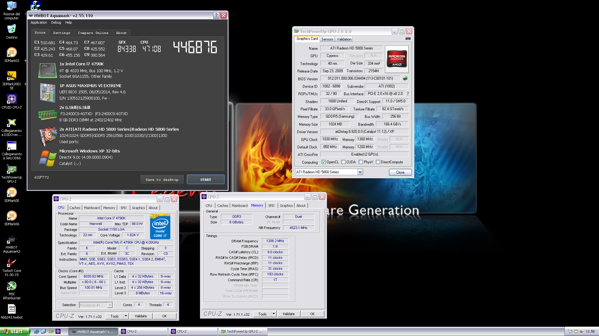Click the Intel Core i7 logo in CPU-Z
The image size is (599, 336).
(160, 227)
